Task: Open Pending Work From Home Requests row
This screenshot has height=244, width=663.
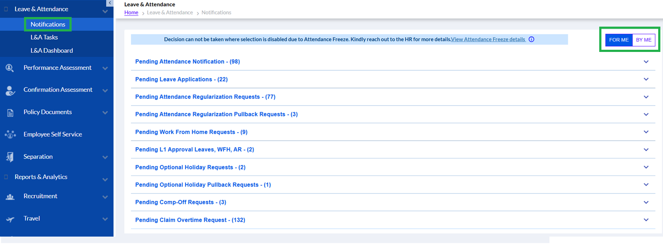Action: (191, 132)
